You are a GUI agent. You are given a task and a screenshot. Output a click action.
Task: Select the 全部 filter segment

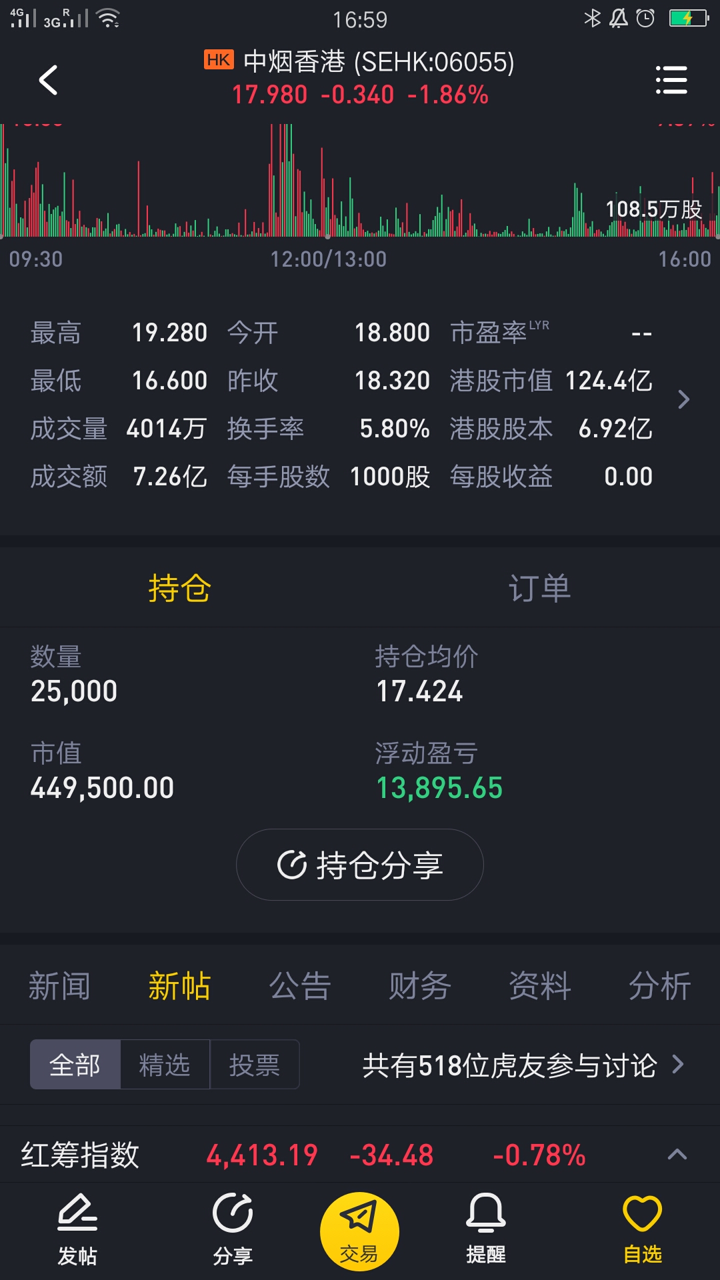[75, 1065]
